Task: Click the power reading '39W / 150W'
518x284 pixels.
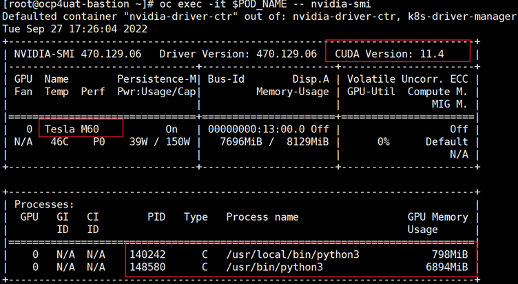Action: click(x=160, y=142)
